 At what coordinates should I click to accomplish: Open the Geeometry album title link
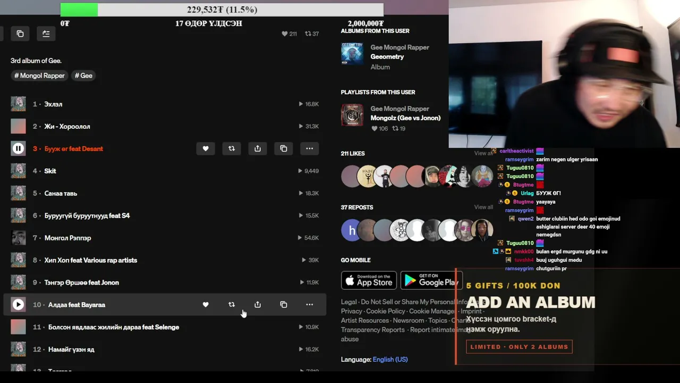point(387,57)
